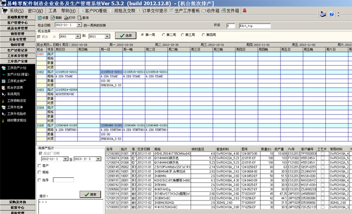Open the 包含日期 date dropdown

(79, 25)
